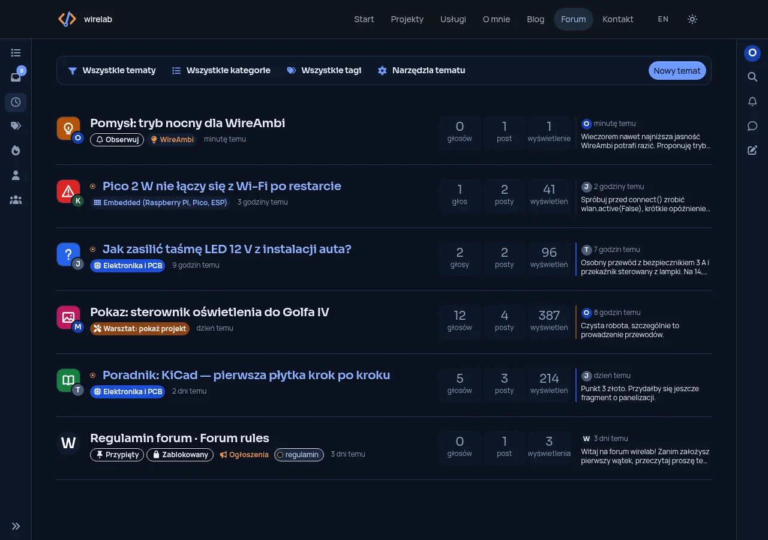Open chat bubble icon in right sidebar
Image resolution: width=768 pixels, height=540 pixels.
[752, 126]
